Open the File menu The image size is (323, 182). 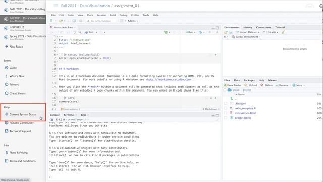click(x=53, y=15)
